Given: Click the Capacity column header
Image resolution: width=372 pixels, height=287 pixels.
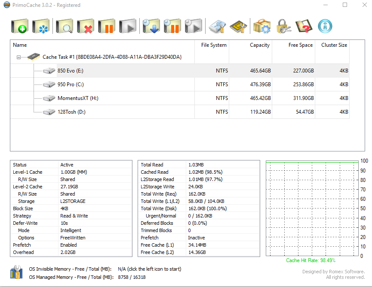Looking at the screenshot, I should (259, 45).
